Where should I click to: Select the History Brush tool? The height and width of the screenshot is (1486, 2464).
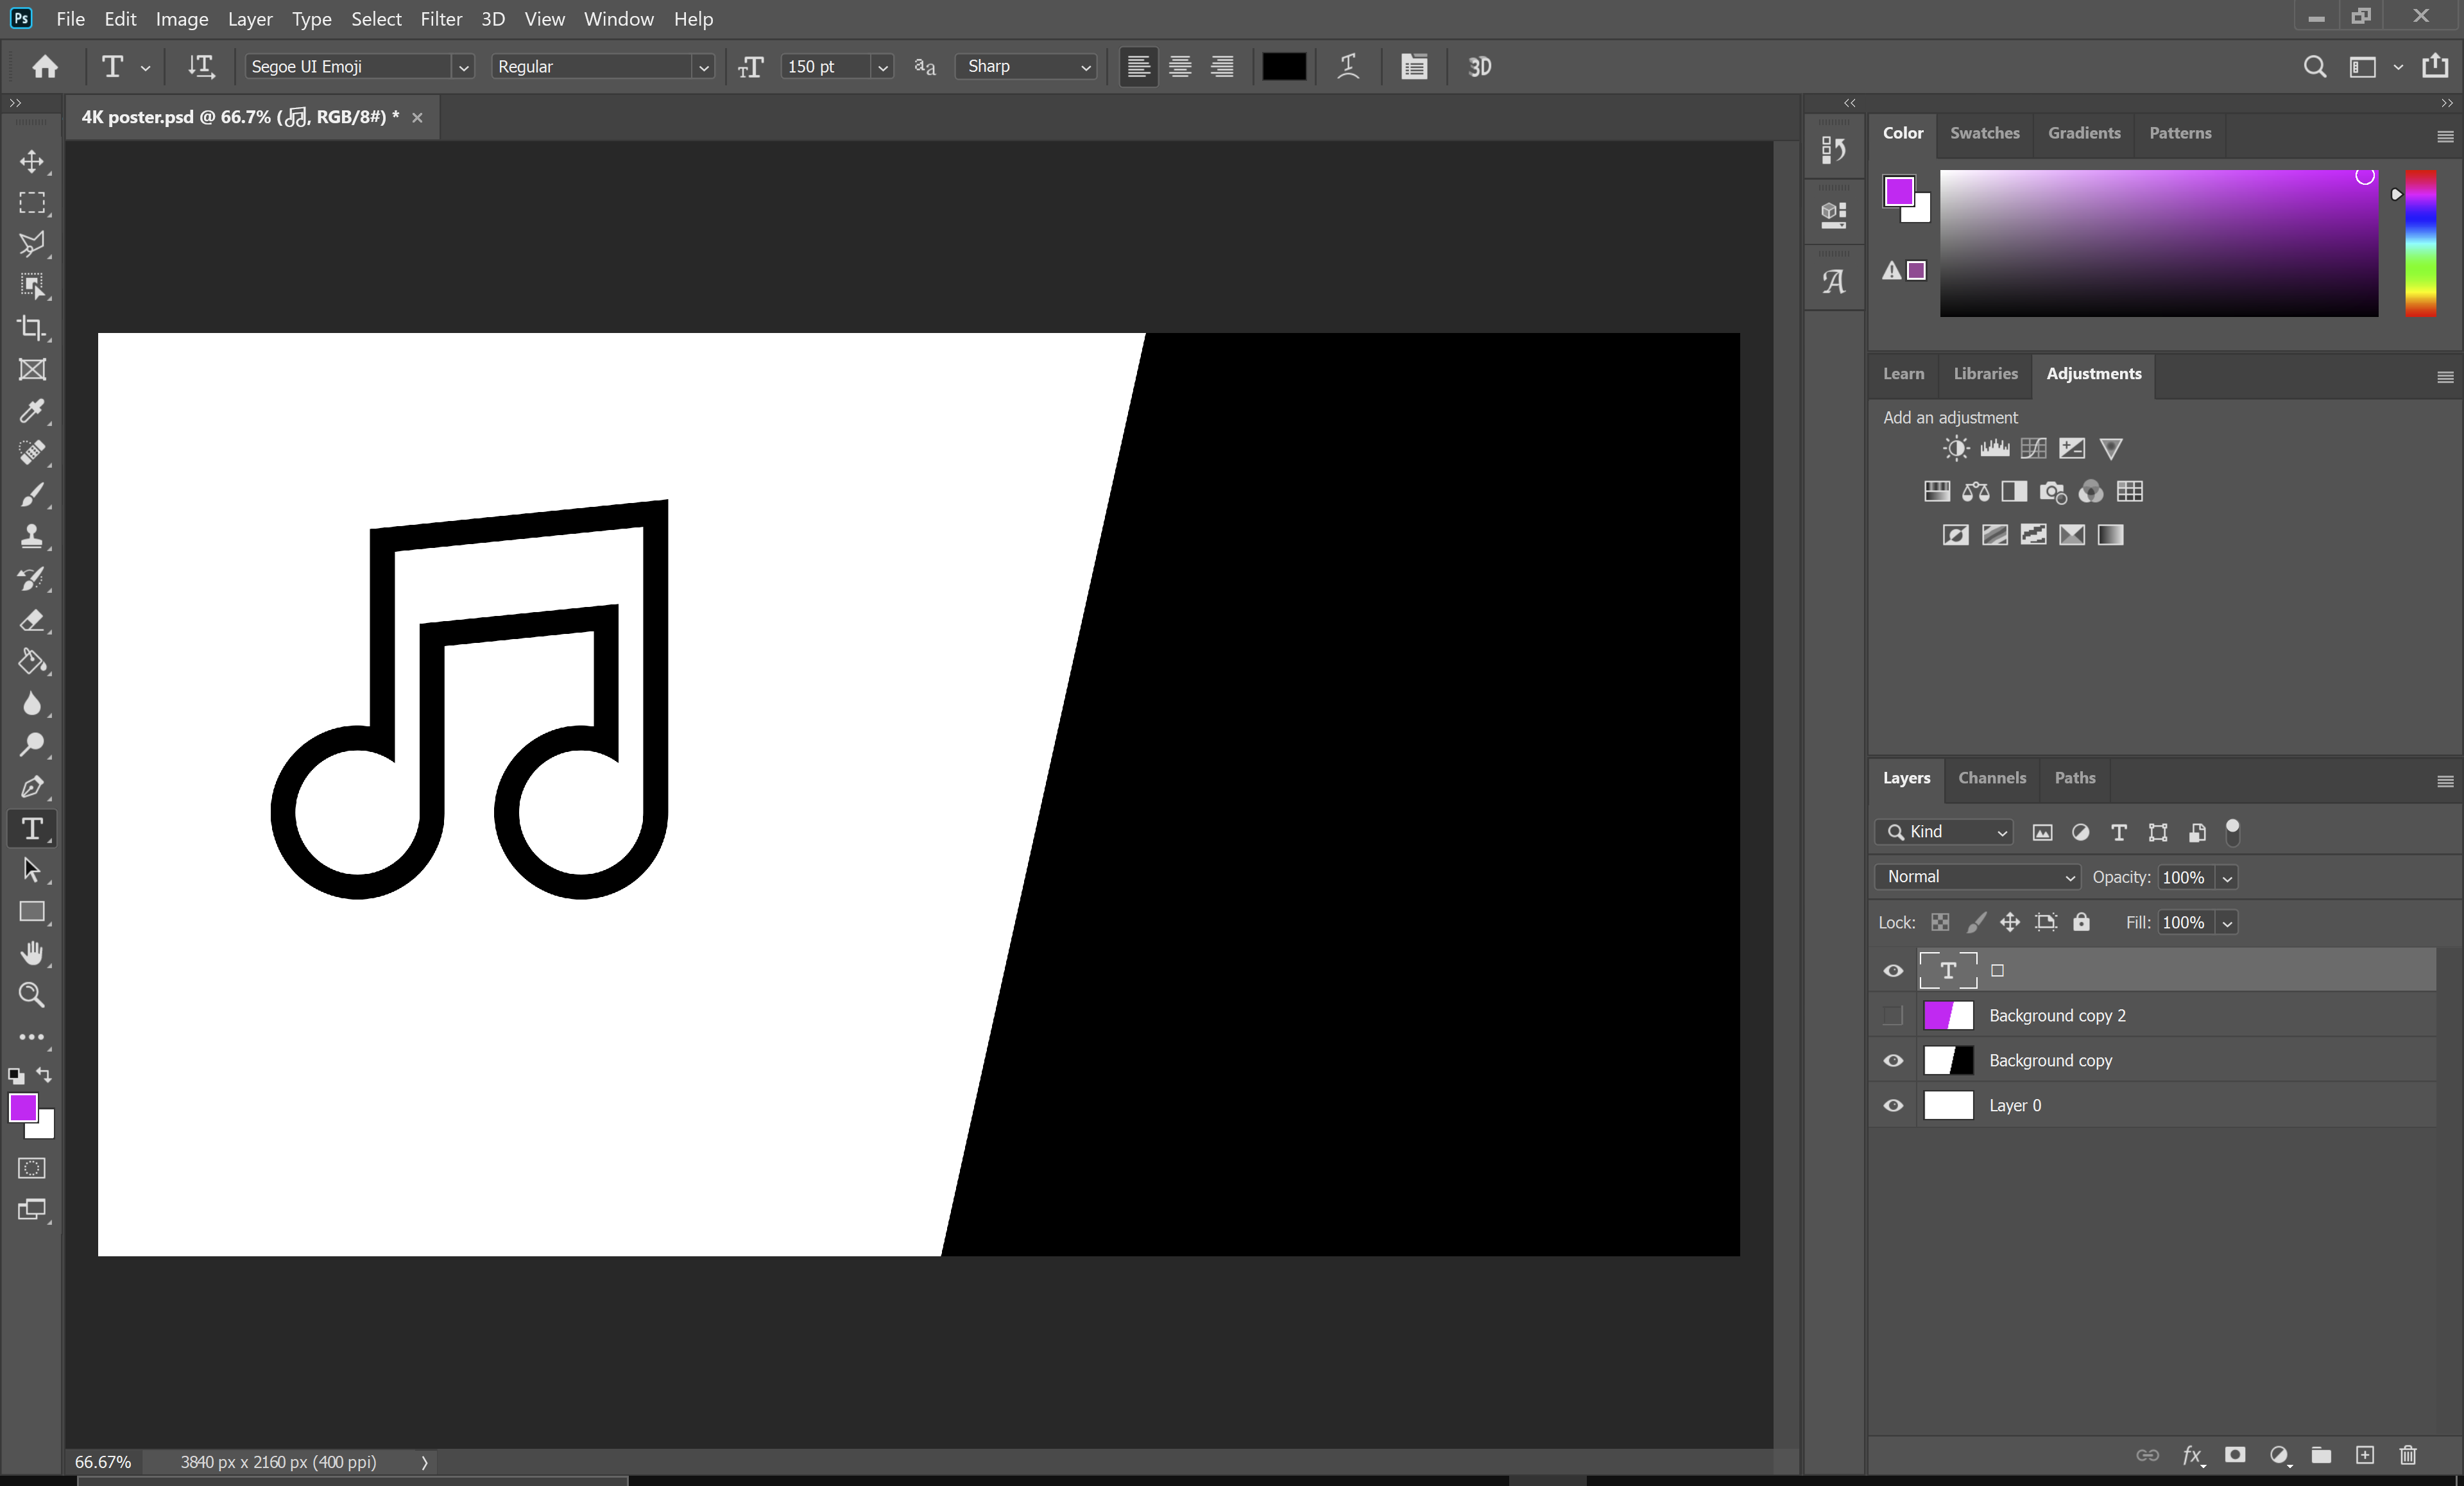pos(32,579)
